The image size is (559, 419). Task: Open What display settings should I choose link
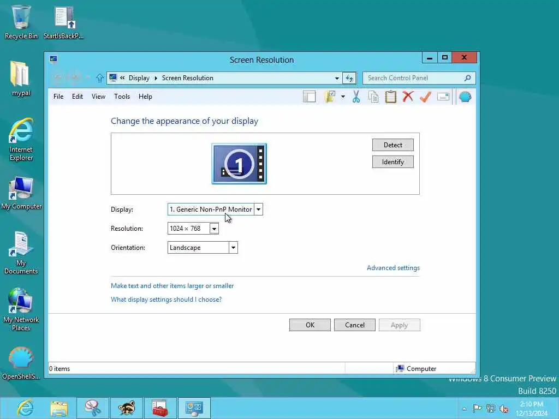[166, 300]
